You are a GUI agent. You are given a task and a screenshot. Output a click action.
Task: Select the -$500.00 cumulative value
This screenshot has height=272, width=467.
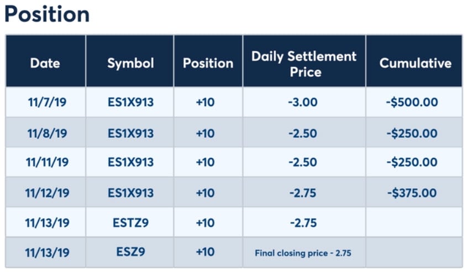412,103
